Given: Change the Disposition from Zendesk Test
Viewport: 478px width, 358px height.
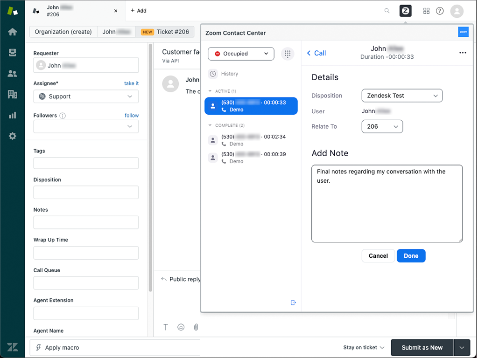Looking at the screenshot, I should [402, 96].
